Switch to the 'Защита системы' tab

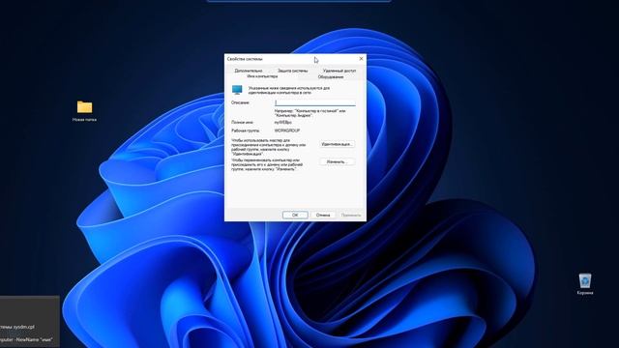pyautogui.click(x=292, y=71)
